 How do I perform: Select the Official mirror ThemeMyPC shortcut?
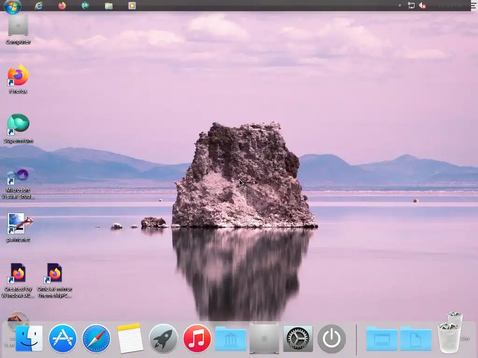pos(55,280)
